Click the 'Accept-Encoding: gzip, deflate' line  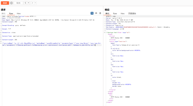pos(14,25)
